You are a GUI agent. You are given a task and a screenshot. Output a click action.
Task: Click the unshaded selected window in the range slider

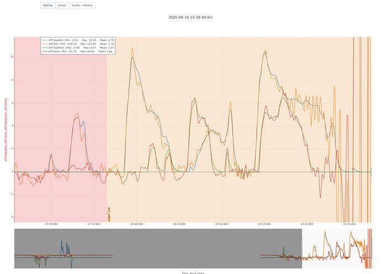click(337, 249)
